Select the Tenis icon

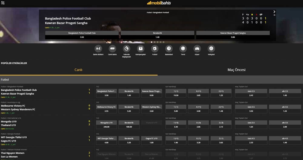[x=183, y=49]
